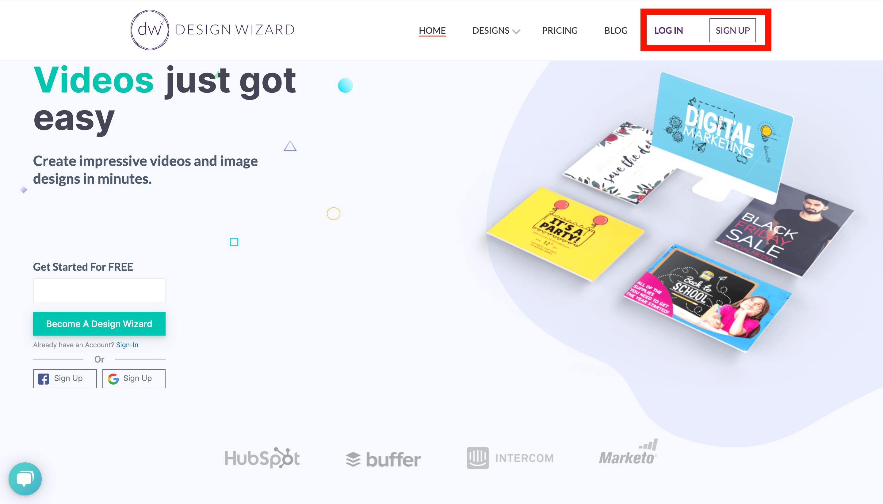Click the Sign-In link below form
This screenshot has height=504, width=883.
(127, 345)
